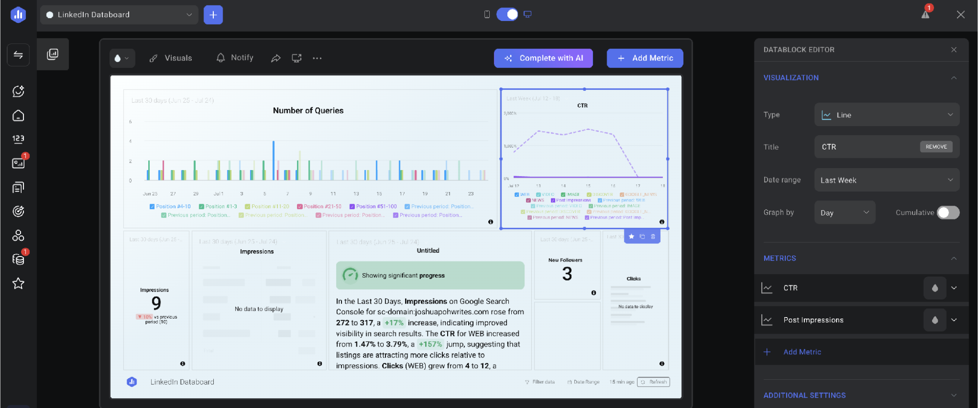Open the Reports pages icon

click(18, 187)
